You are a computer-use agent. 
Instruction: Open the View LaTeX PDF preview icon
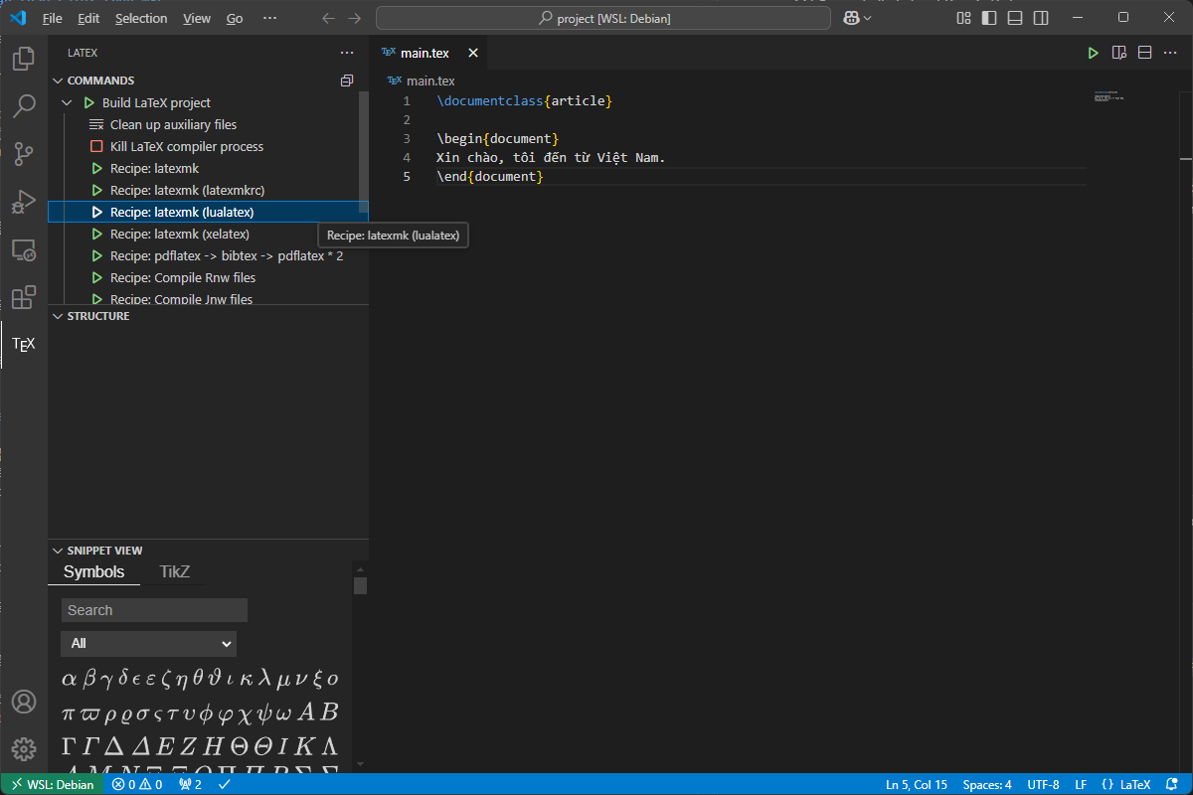pos(1118,53)
